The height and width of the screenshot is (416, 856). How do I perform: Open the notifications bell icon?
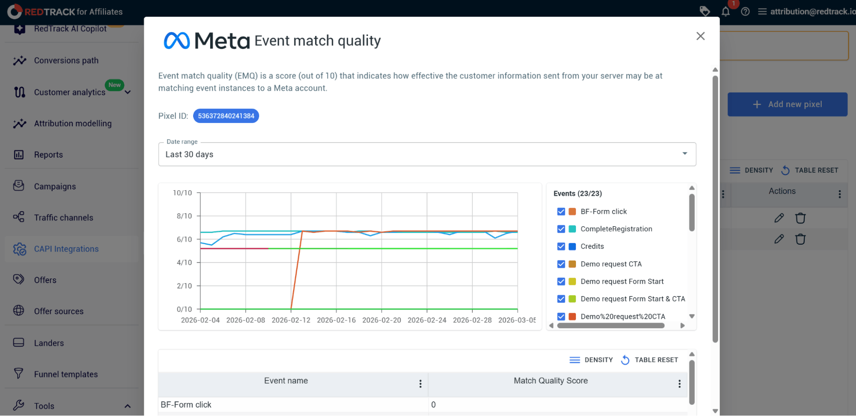pos(725,12)
